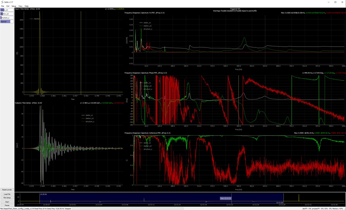
Task: Click the Stopped status indicator
Action: pyautogui.click(x=68, y=209)
